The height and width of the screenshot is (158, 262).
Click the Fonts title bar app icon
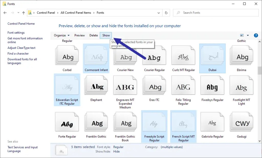[x=4, y=4]
